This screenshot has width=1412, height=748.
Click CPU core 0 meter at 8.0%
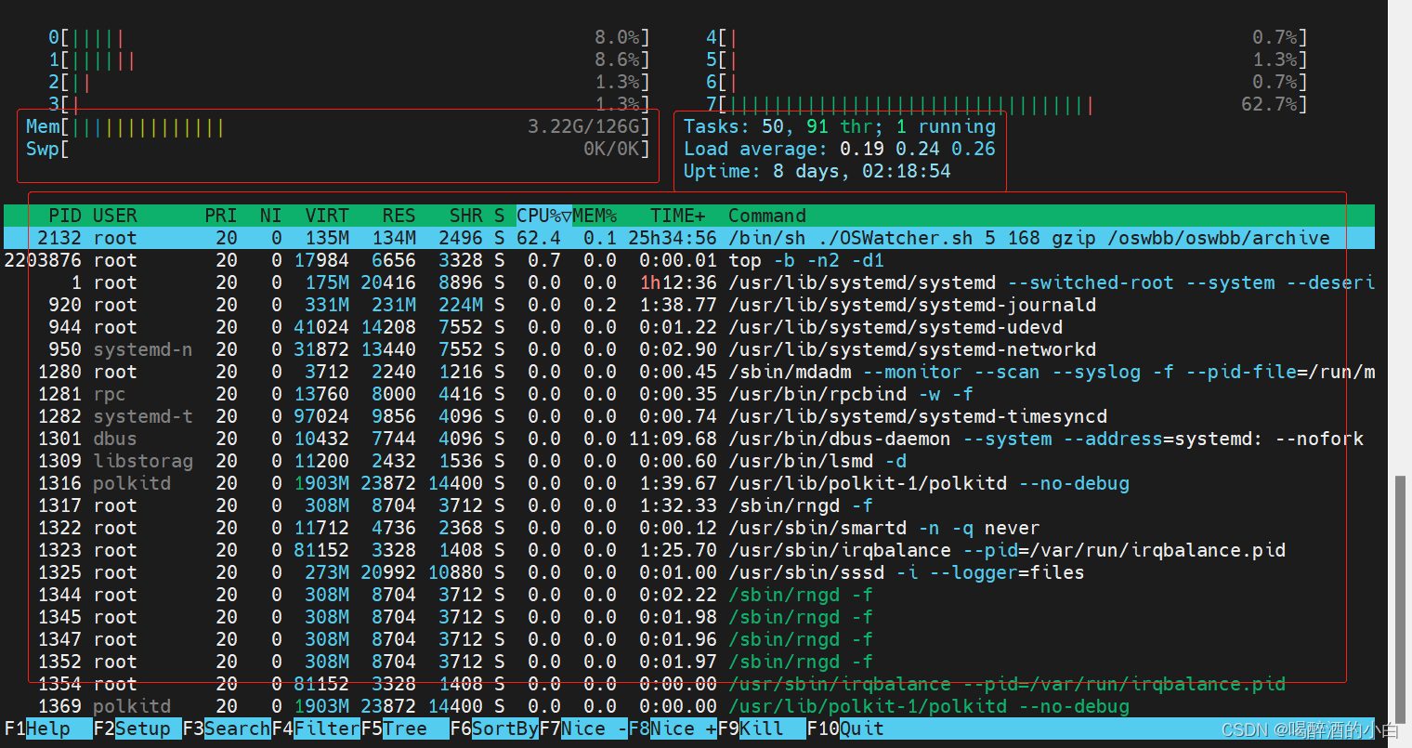point(349,37)
